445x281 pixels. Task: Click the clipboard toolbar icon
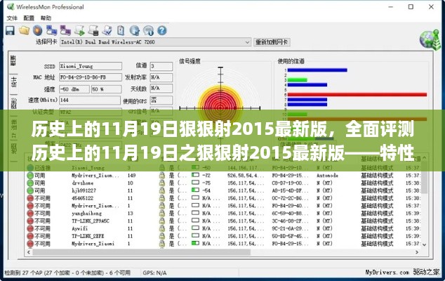tap(121, 30)
